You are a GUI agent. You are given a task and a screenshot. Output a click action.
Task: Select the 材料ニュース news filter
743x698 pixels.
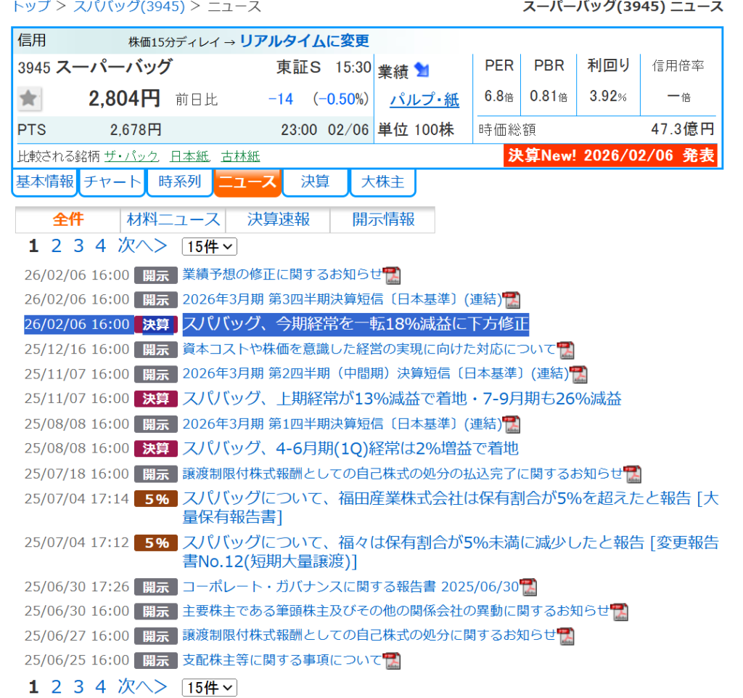173,219
